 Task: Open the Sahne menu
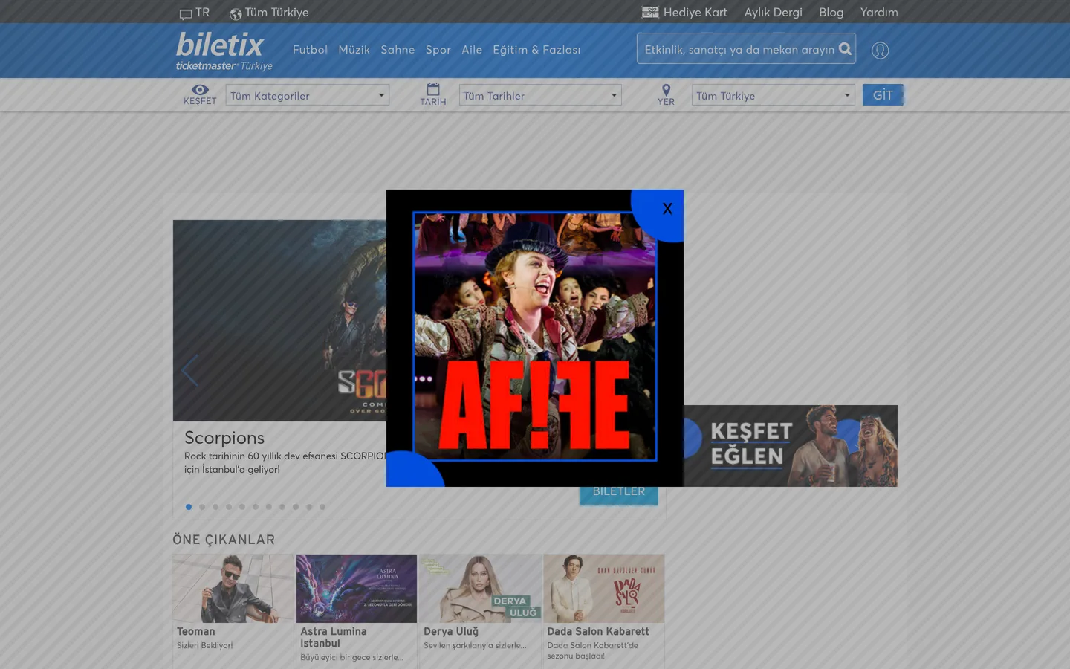[398, 50]
